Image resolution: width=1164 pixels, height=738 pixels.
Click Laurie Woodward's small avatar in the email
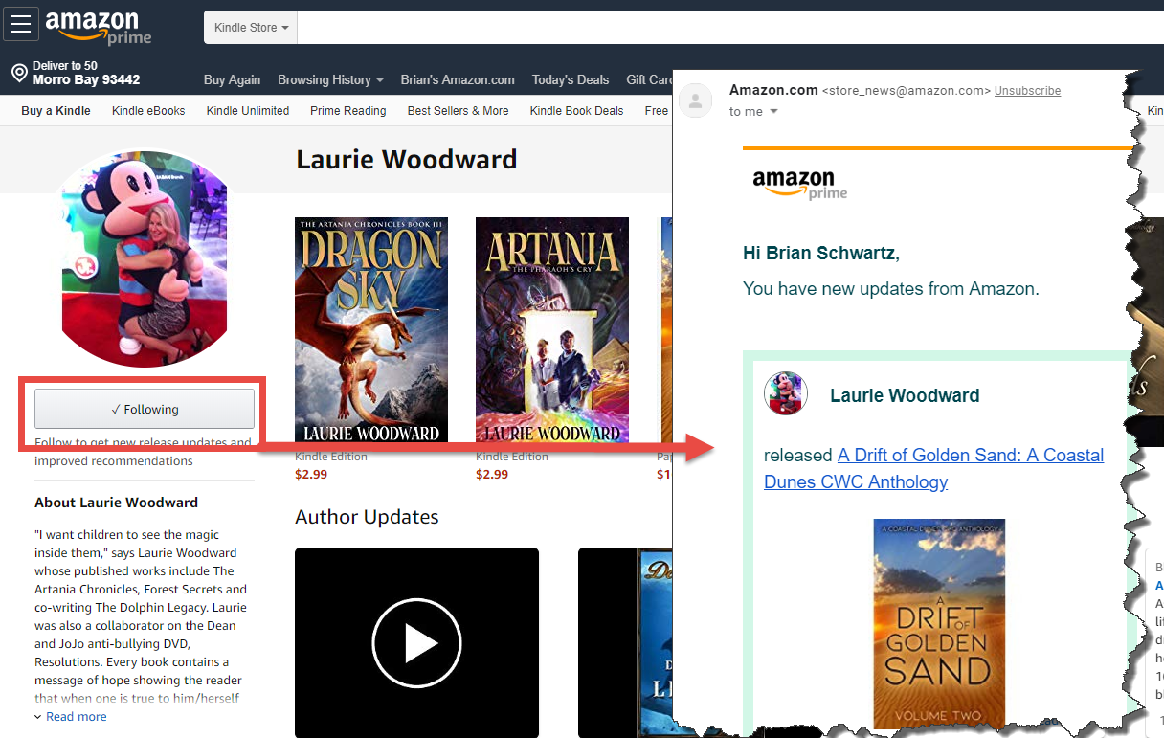(786, 392)
